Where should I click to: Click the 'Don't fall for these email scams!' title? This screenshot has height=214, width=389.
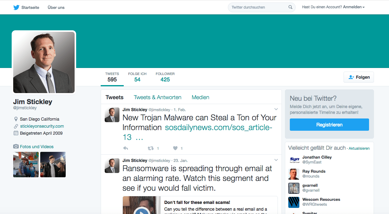click(197, 202)
